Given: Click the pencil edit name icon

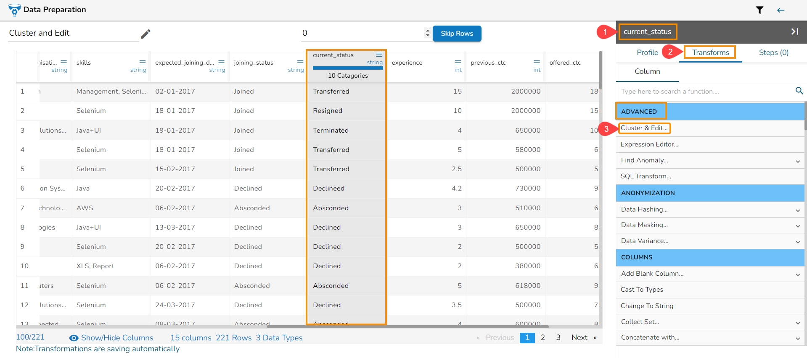Looking at the screenshot, I should click(x=146, y=34).
